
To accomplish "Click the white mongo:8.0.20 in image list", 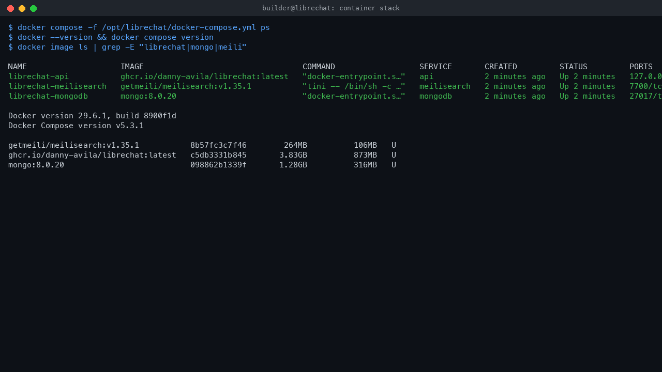I will 36,165.
